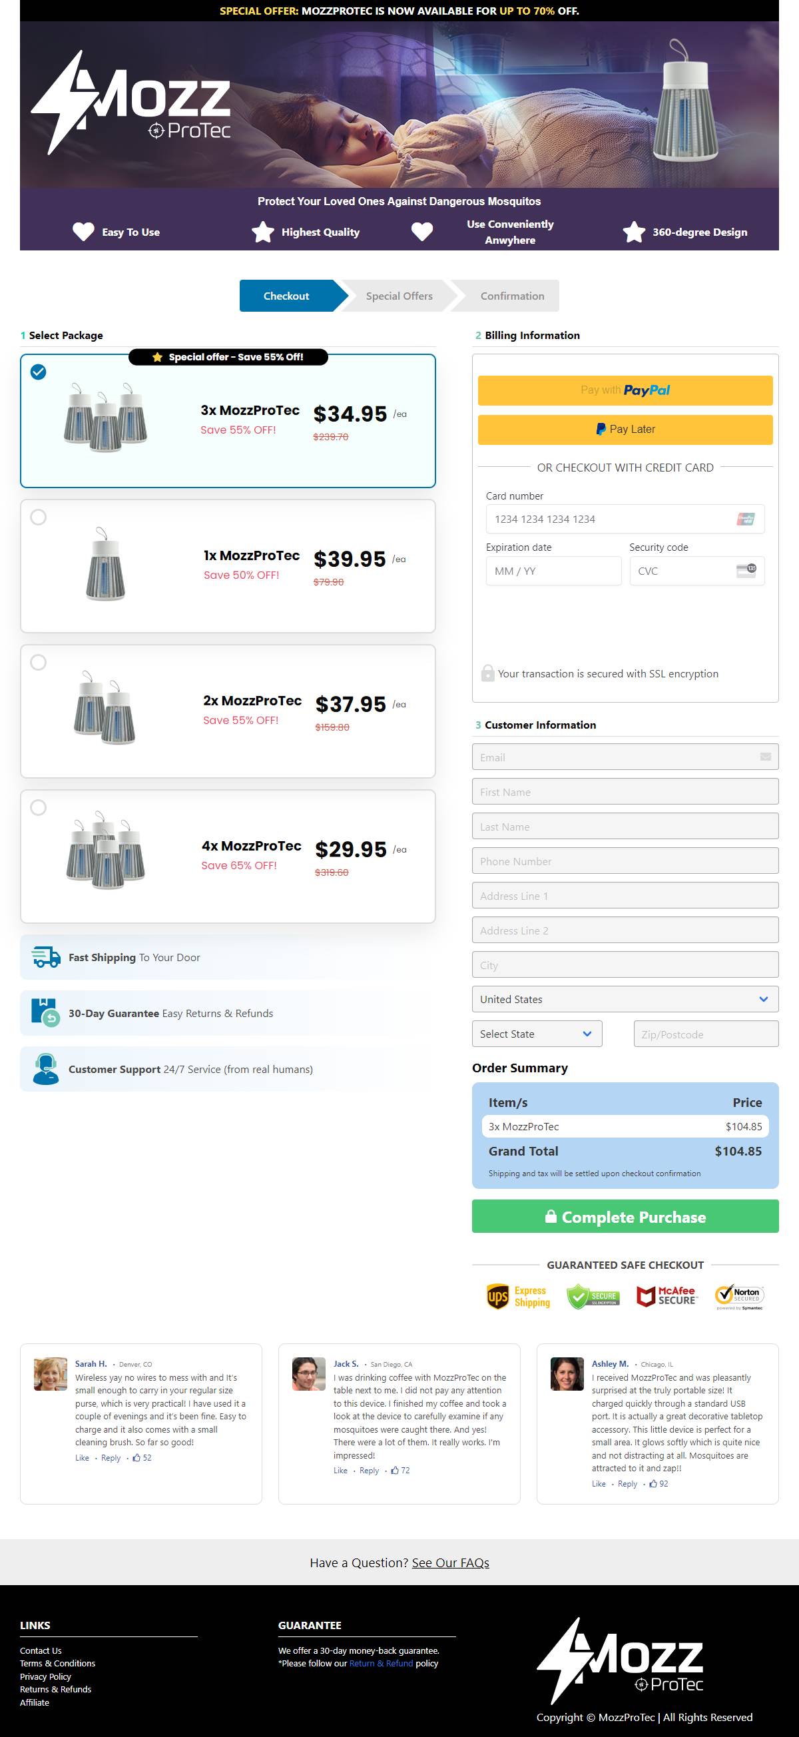Click the McAfee Secure badge

(667, 1295)
